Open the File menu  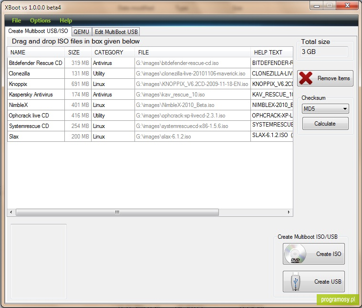[16, 21]
